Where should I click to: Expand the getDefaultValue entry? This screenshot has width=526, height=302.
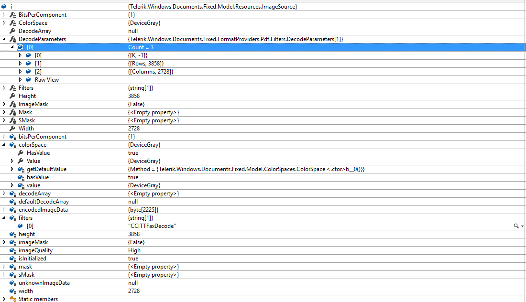point(12,169)
